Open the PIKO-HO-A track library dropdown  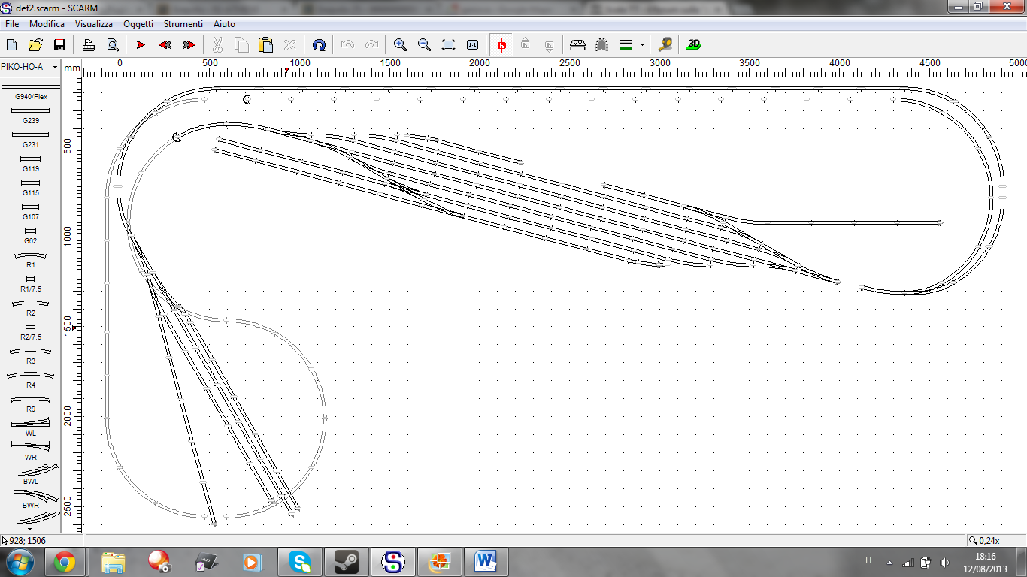point(55,67)
